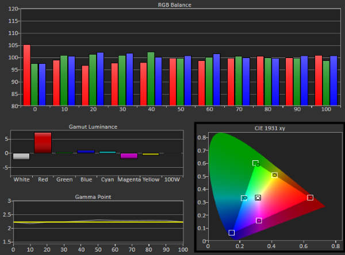345x255 pixels.
Task: Select the blue bar at 50 in RGB Balance
Action: [188, 80]
